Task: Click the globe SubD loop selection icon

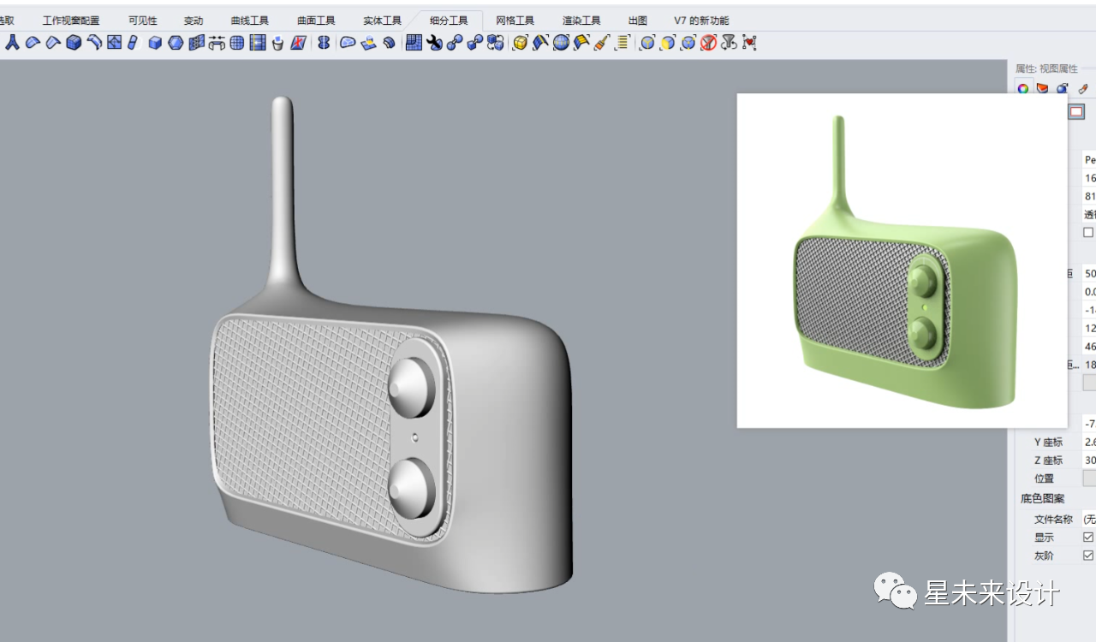Action: pyautogui.click(x=561, y=42)
